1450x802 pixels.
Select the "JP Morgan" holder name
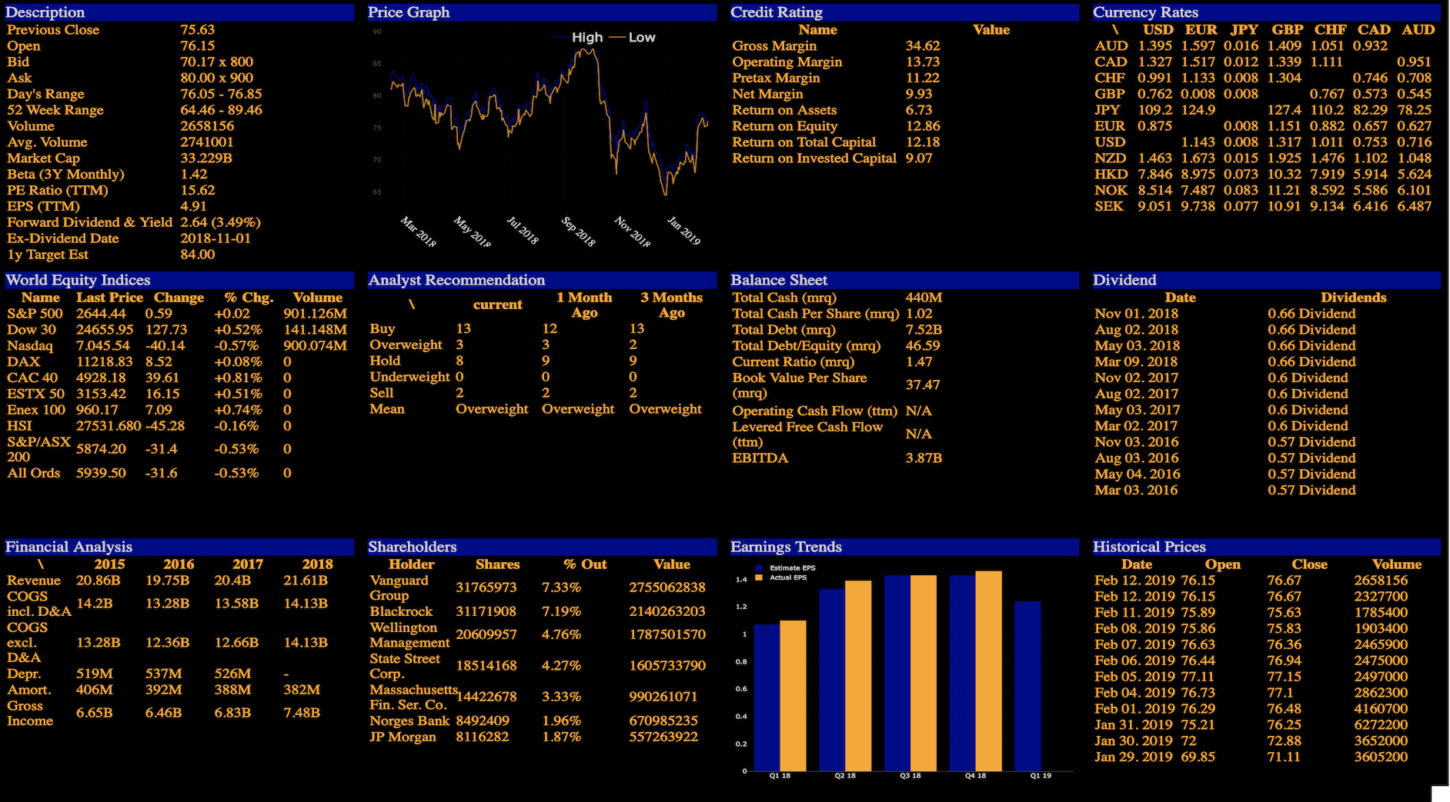click(x=403, y=737)
